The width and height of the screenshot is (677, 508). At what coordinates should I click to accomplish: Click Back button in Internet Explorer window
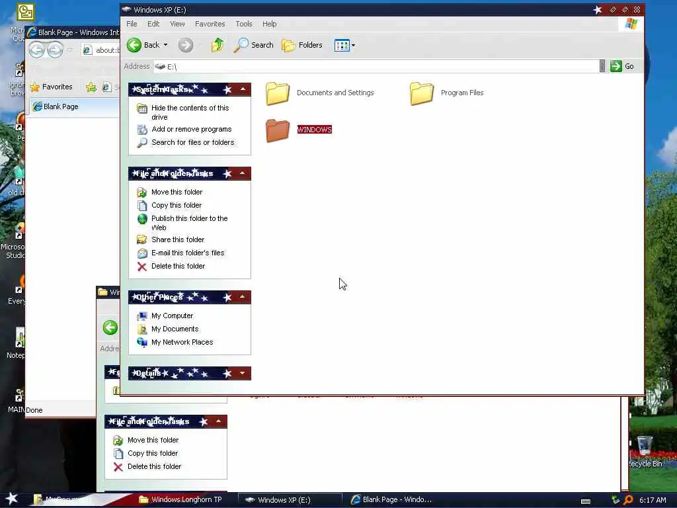coord(37,50)
